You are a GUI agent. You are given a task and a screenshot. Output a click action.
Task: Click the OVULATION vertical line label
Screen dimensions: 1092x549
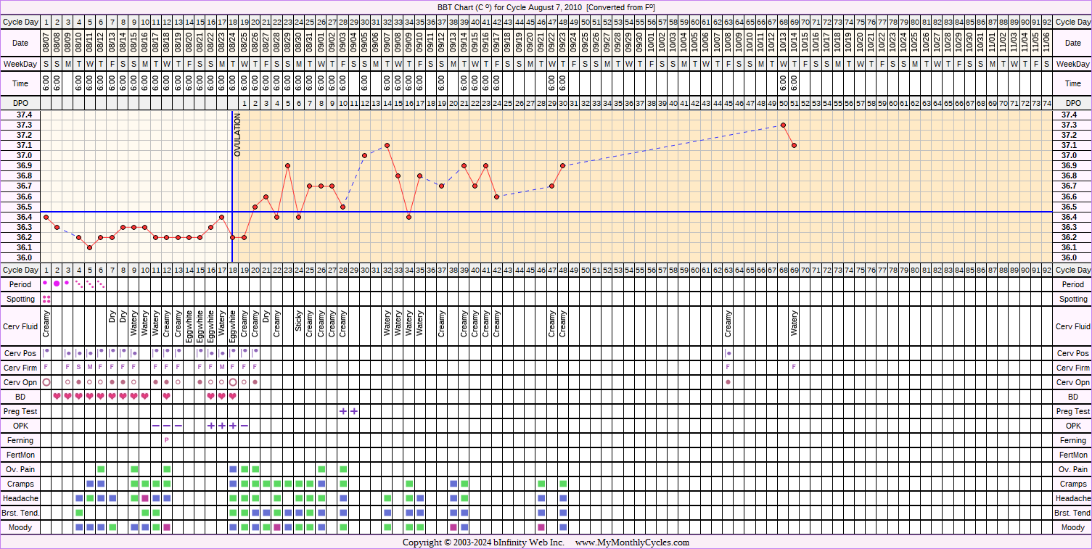coord(237,135)
